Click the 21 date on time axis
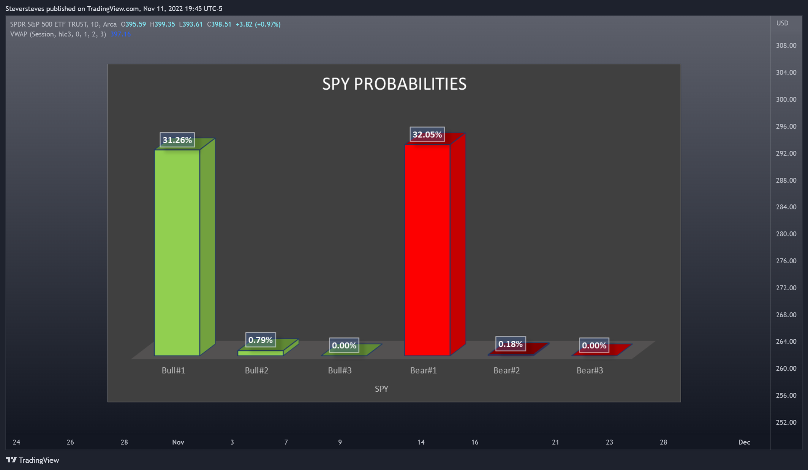The width and height of the screenshot is (808, 470). click(555, 442)
